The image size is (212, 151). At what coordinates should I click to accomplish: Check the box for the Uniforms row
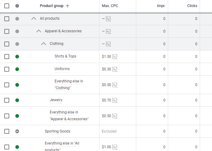(x=7, y=69)
